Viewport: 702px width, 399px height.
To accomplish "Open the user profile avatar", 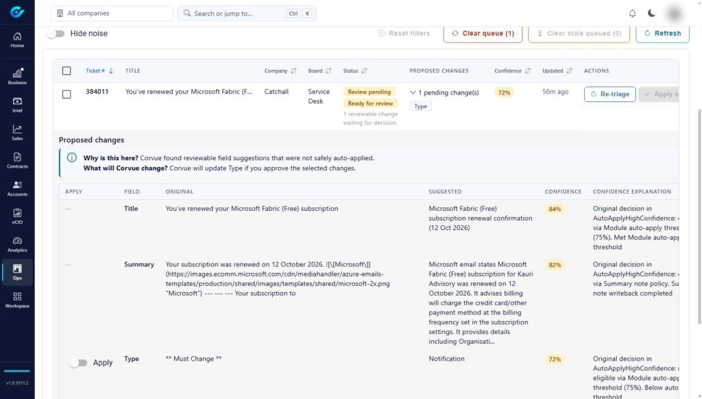I will (x=675, y=14).
